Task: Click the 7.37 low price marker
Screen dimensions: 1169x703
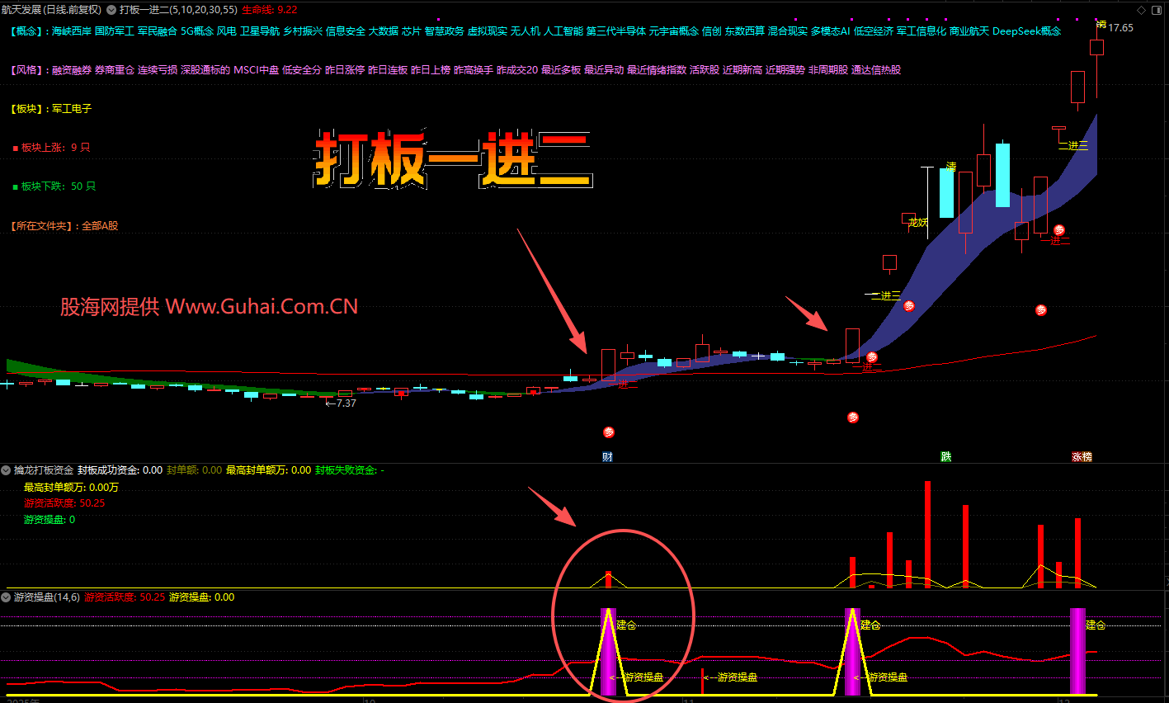Action: tap(342, 403)
